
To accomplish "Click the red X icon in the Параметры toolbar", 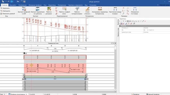I will (x=145, y=21).
